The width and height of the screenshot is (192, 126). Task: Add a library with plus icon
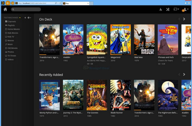coord(25,18)
